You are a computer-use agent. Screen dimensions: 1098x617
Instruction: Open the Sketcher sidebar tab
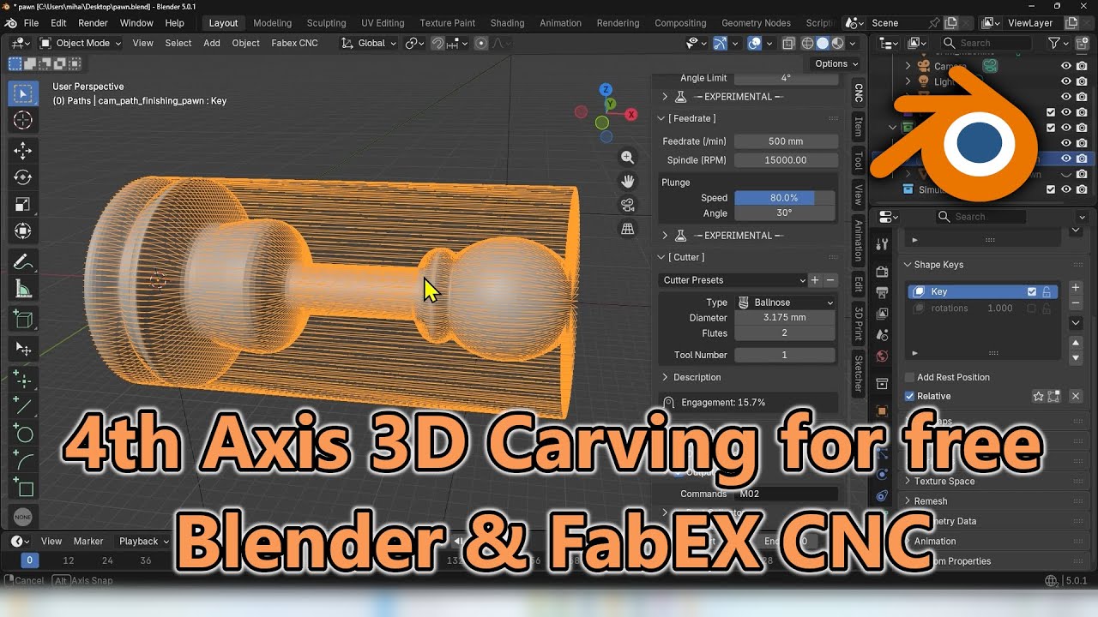point(858,373)
